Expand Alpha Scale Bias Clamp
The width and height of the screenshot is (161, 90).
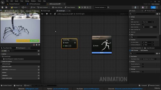(x=130, y=29)
